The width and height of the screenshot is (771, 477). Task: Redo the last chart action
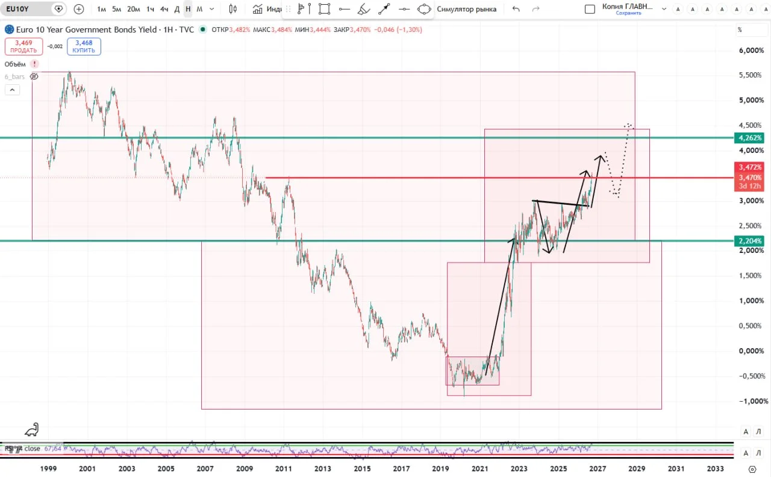pos(536,9)
